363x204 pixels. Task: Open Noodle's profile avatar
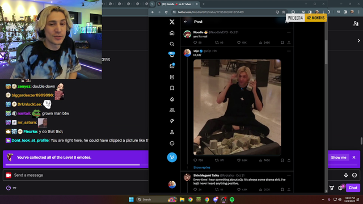tap(187, 34)
